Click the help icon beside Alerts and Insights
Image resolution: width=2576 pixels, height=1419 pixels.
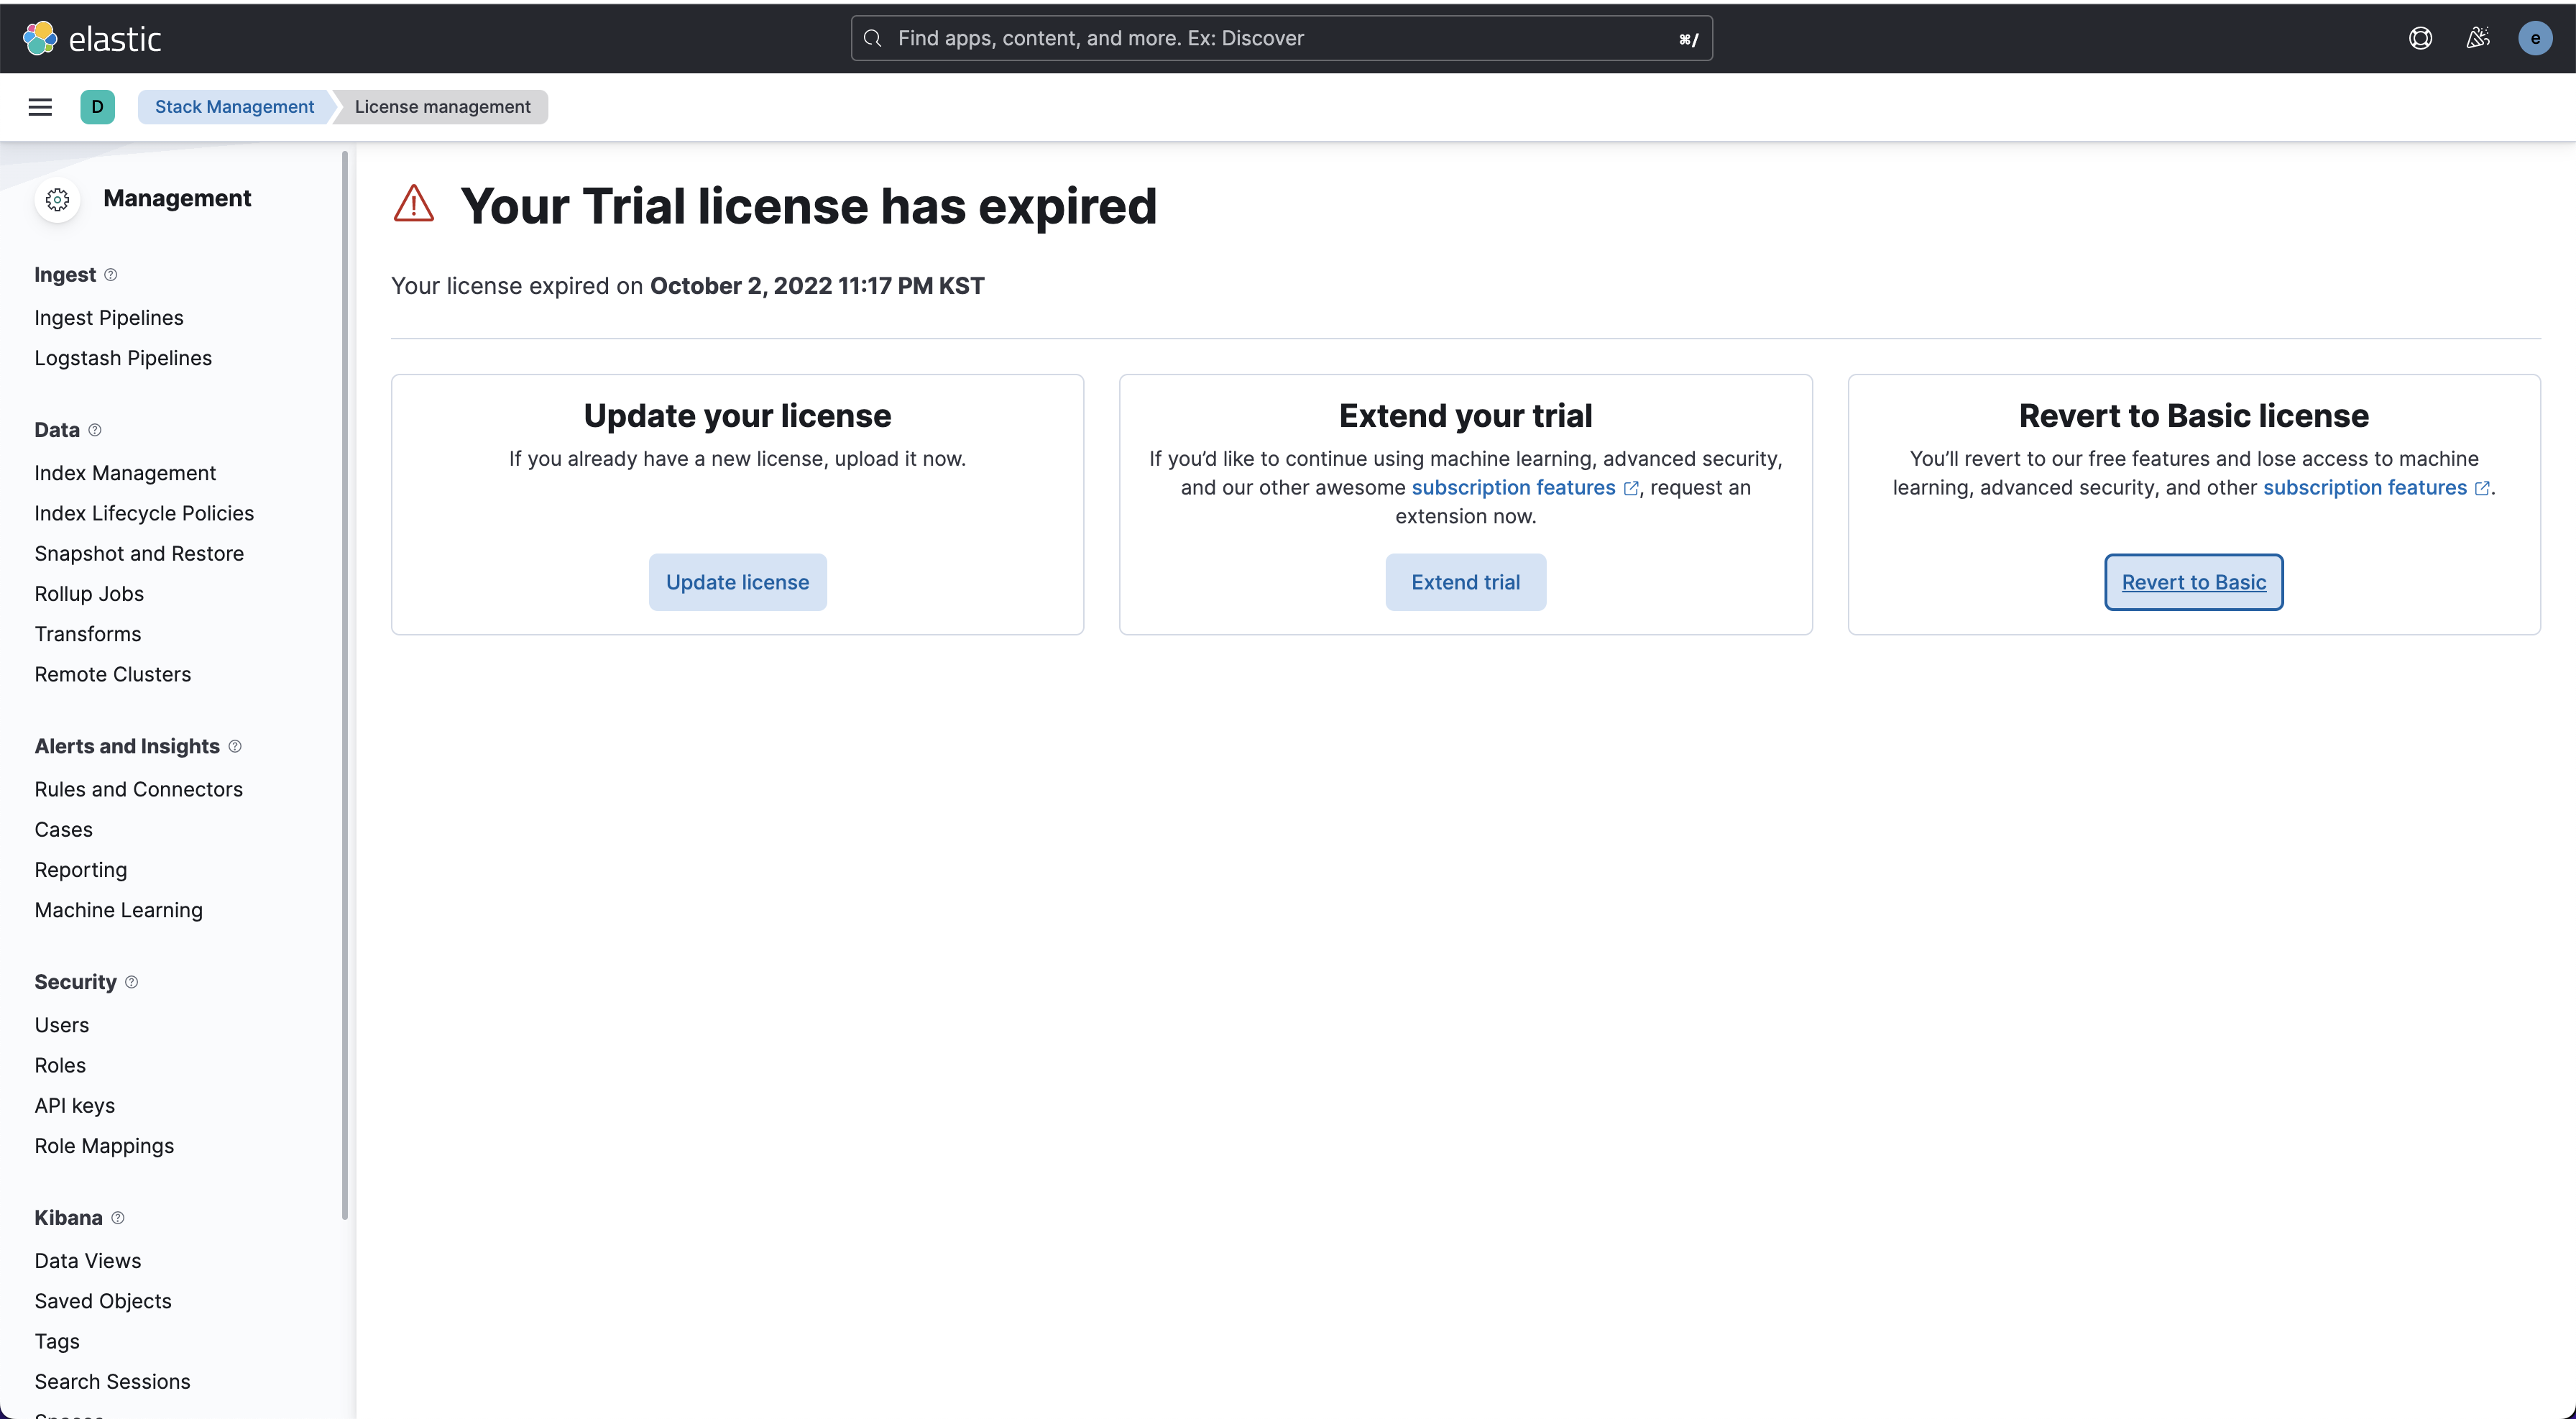click(235, 746)
